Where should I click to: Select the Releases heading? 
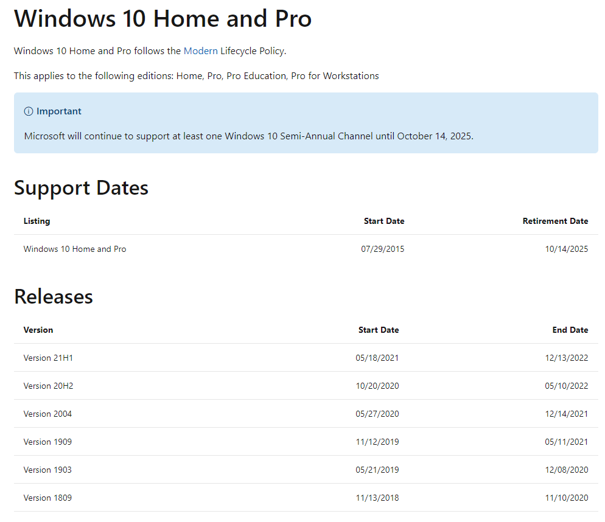point(53,296)
